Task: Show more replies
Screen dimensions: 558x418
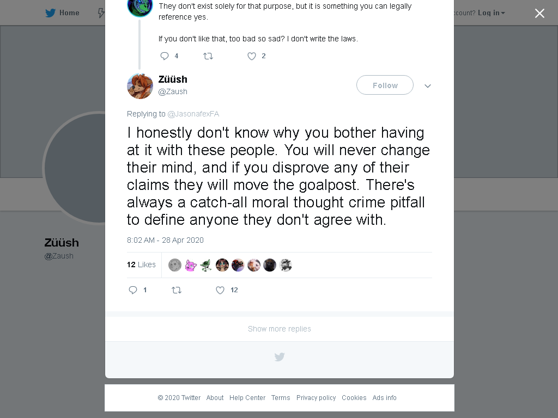Action: pyautogui.click(x=280, y=329)
